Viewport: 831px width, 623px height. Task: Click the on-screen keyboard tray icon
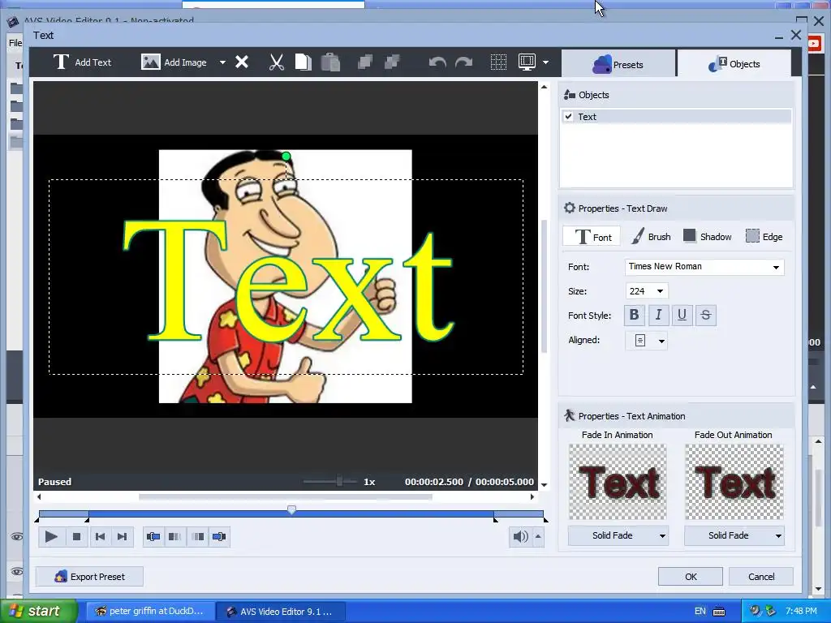pyautogui.click(x=719, y=612)
